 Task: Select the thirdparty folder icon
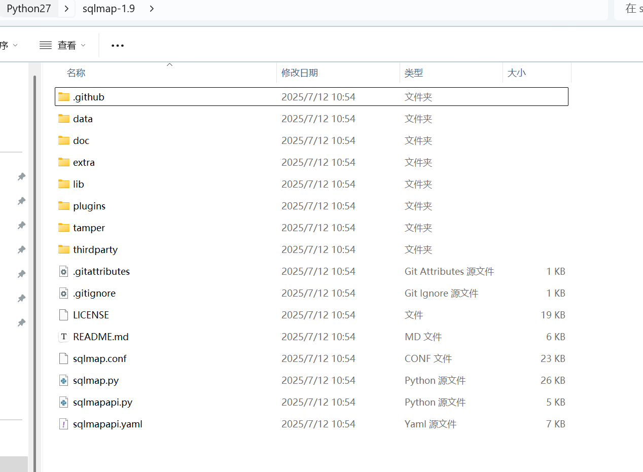point(63,249)
